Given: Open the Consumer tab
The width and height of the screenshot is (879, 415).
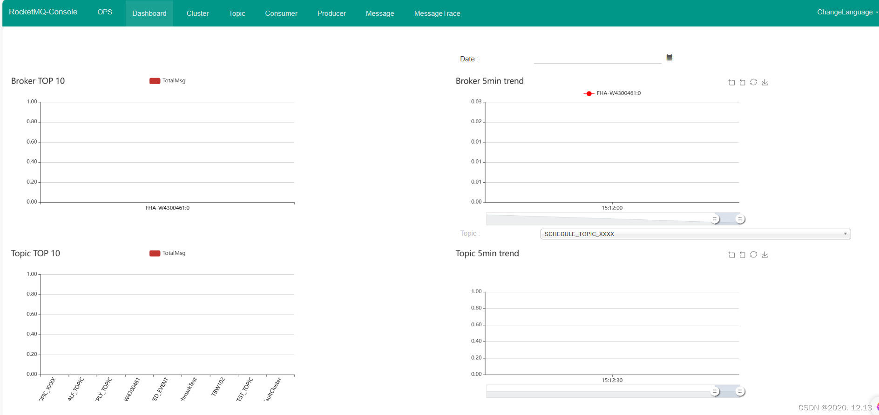Looking at the screenshot, I should [x=281, y=13].
